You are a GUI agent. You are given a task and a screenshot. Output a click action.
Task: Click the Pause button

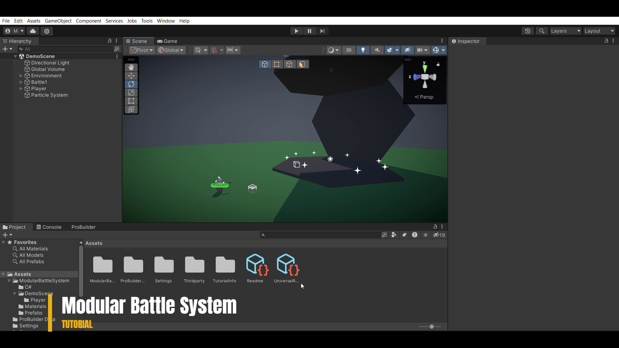click(309, 31)
